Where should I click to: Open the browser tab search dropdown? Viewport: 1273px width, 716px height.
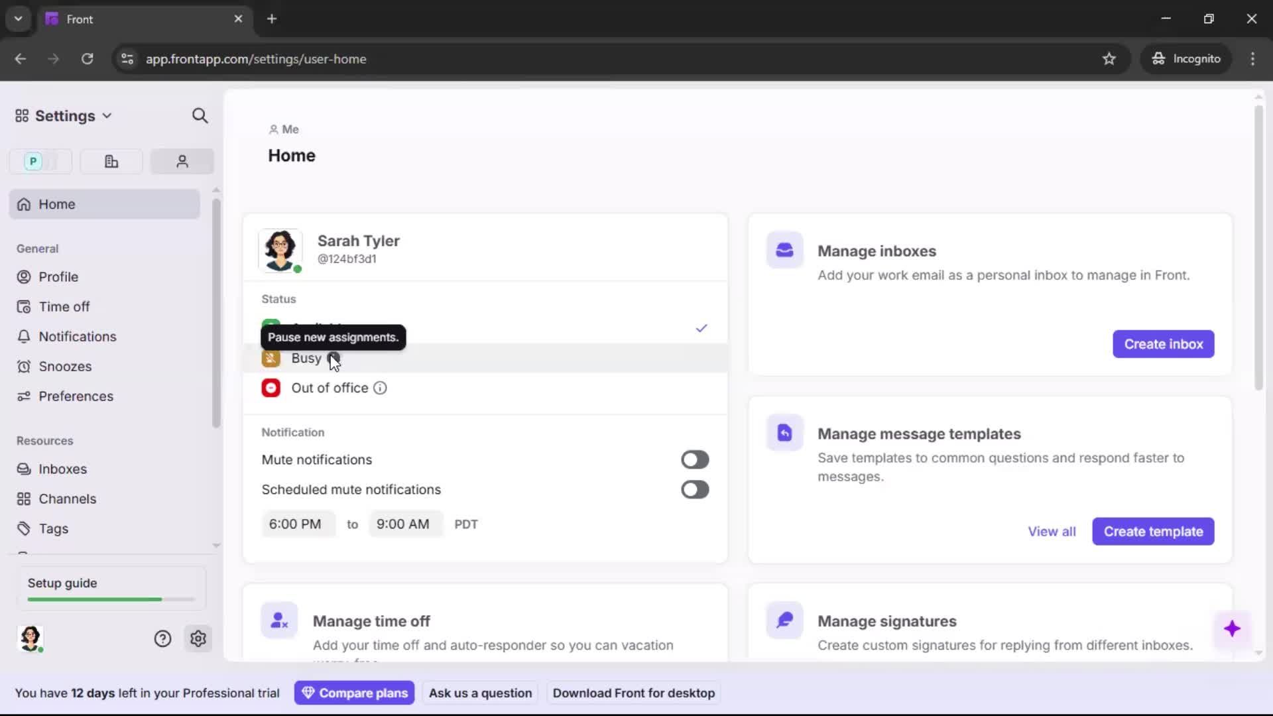(18, 19)
